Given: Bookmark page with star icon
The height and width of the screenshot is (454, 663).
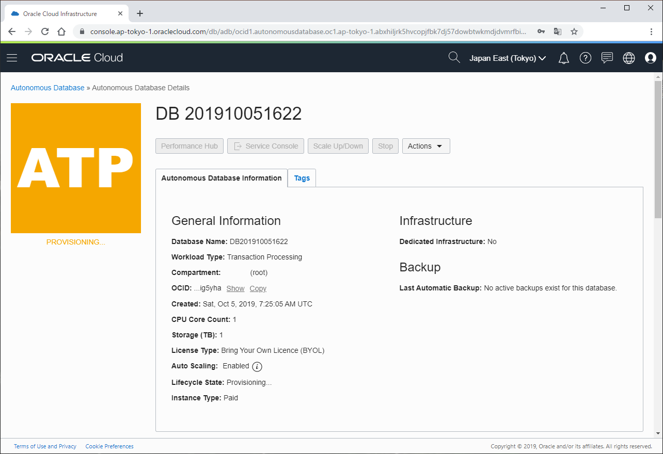Looking at the screenshot, I should point(574,31).
